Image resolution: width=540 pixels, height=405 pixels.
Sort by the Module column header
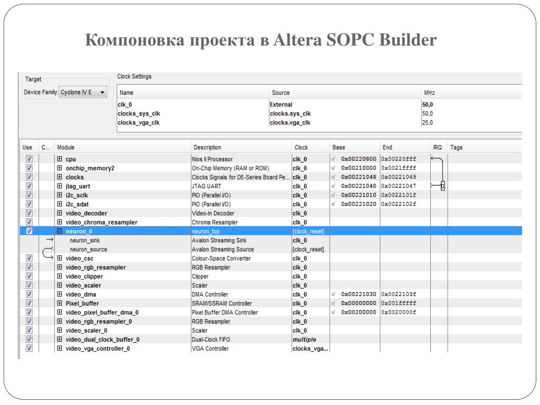[122, 148]
